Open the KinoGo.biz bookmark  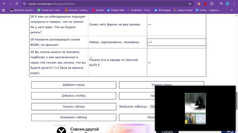tap(22, 10)
